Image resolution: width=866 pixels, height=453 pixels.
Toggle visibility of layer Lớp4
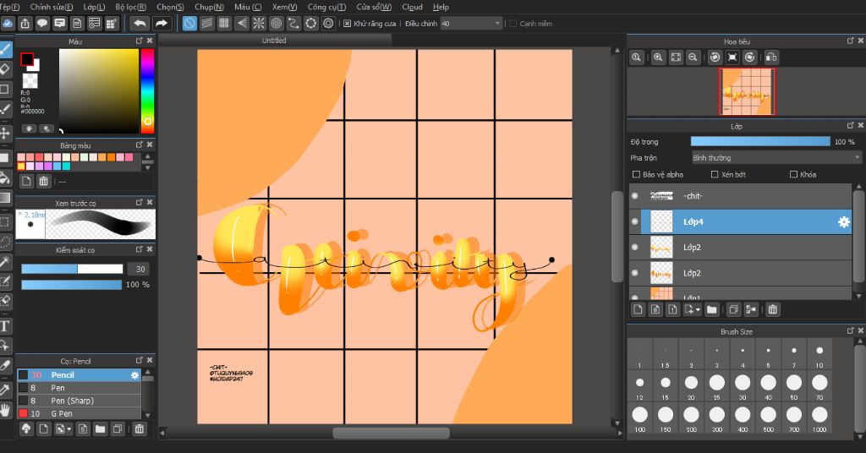pos(634,221)
